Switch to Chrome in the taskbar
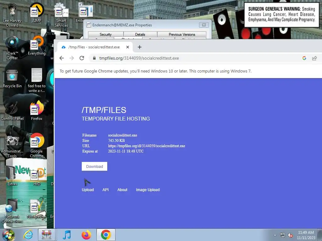The width and height of the screenshot is (322, 241). [106, 235]
